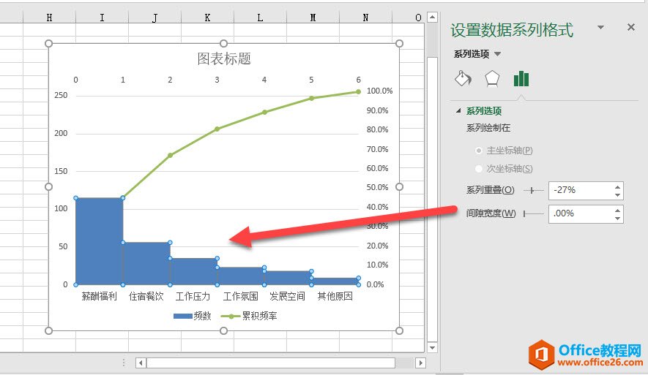This screenshot has height=375, width=648.
Task: Select the 次坐标轴(S) radio button
Action: 479,169
